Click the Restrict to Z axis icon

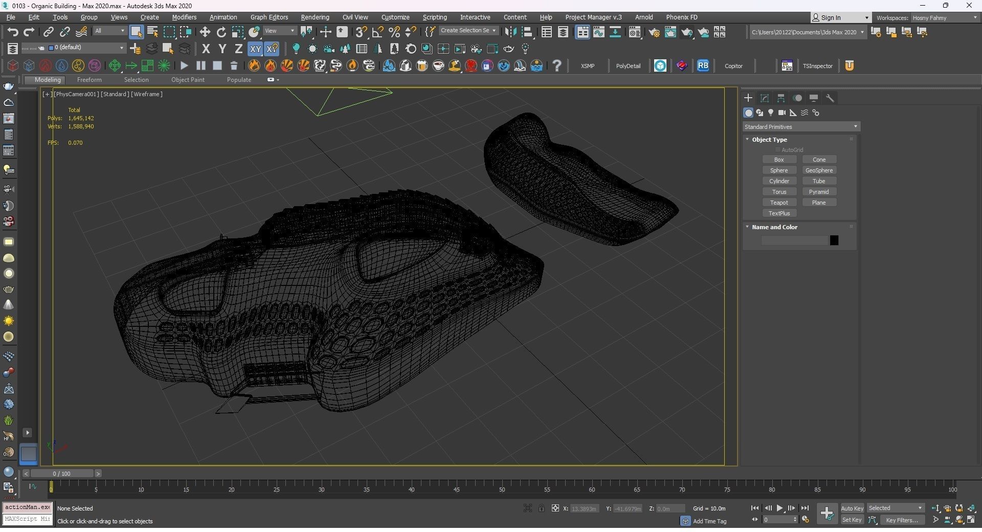(238, 49)
